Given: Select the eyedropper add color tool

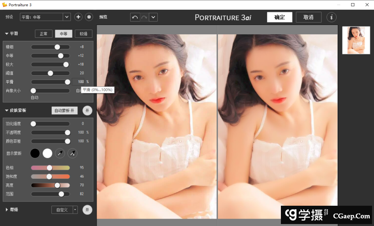Looking at the screenshot, I should pos(72,154).
